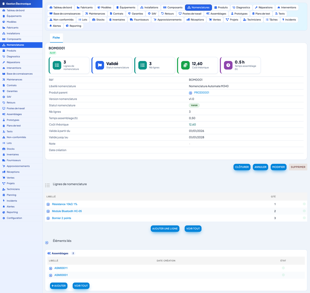Click the Planning calendar icon in the sidebar
310x293 pixels.
click(x=4, y=195)
